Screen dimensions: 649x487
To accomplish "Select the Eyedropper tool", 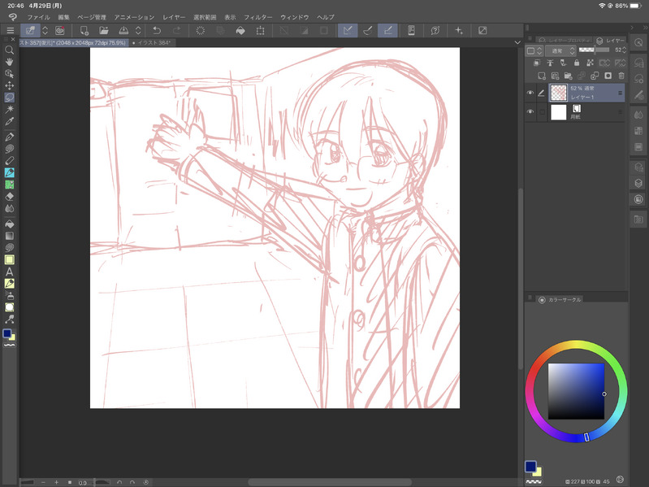I will (9, 121).
